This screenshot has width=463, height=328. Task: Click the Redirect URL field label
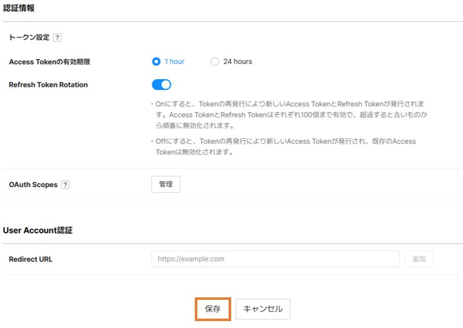tap(31, 259)
